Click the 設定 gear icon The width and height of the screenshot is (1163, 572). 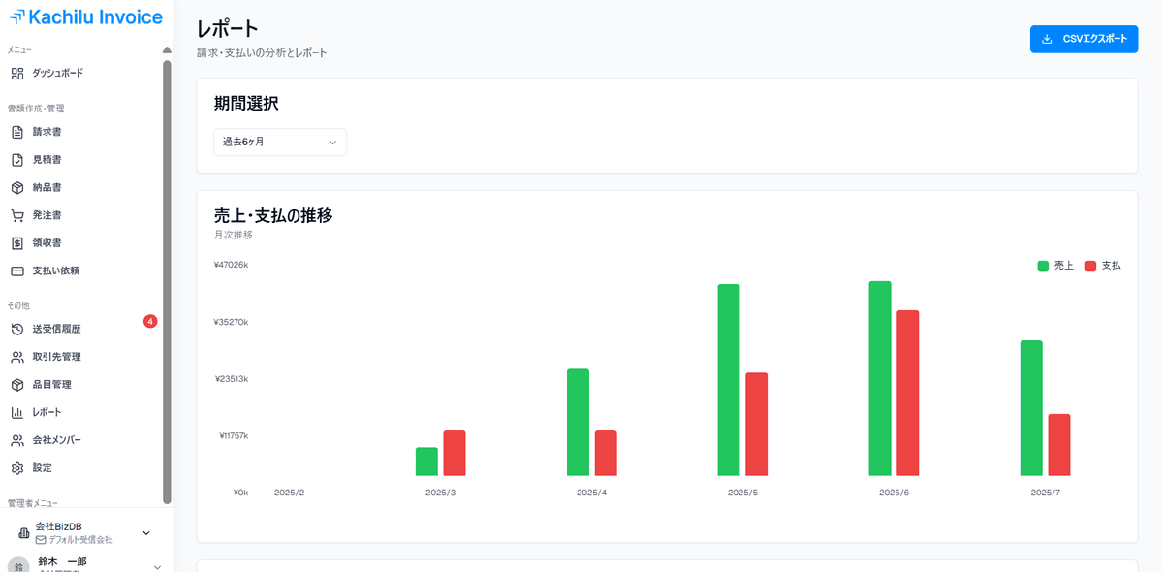pyautogui.click(x=17, y=468)
